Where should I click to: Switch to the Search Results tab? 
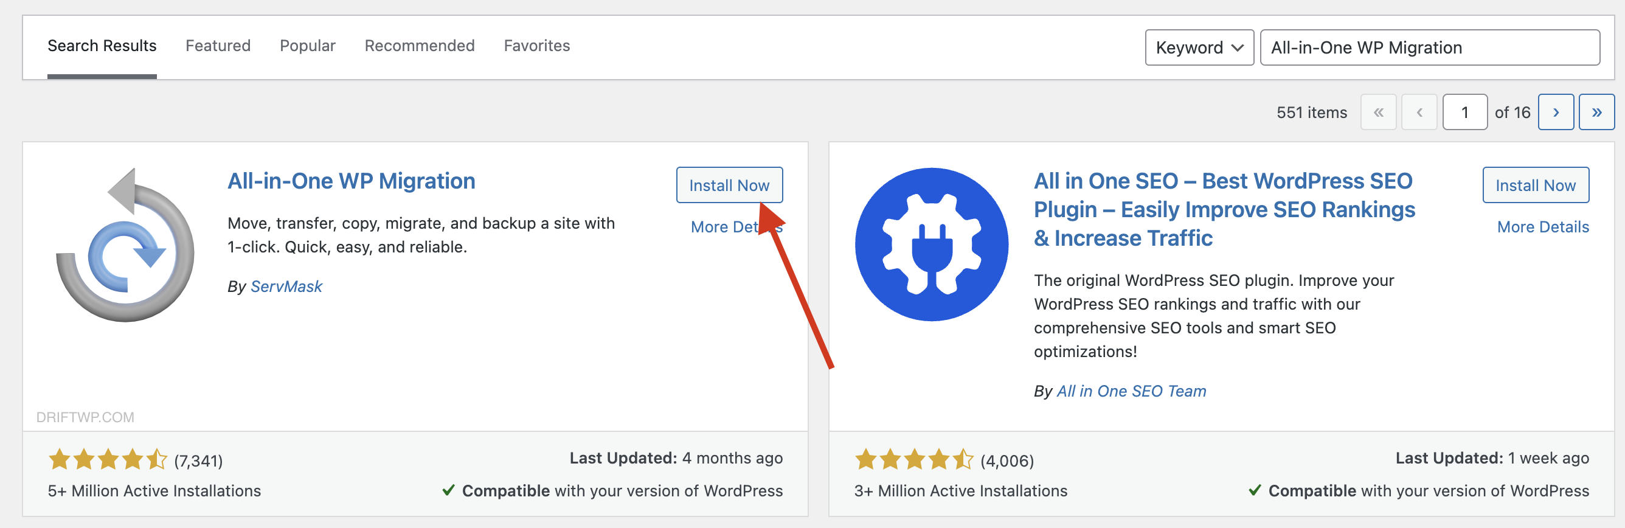[x=102, y=46]
